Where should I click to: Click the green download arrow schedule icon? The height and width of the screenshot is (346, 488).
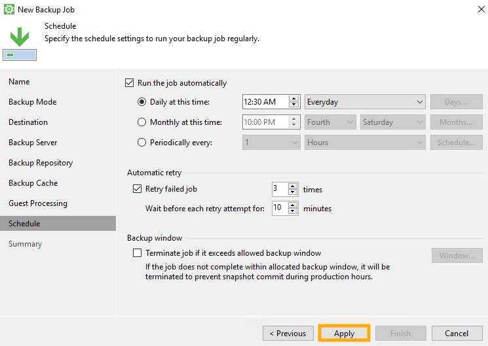click(x=20, y=37)
